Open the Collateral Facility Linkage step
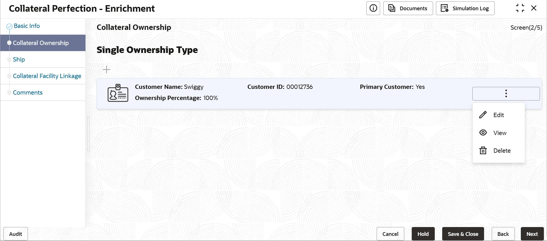Screen dimensions: 547x241 click(x=47, y=76)
